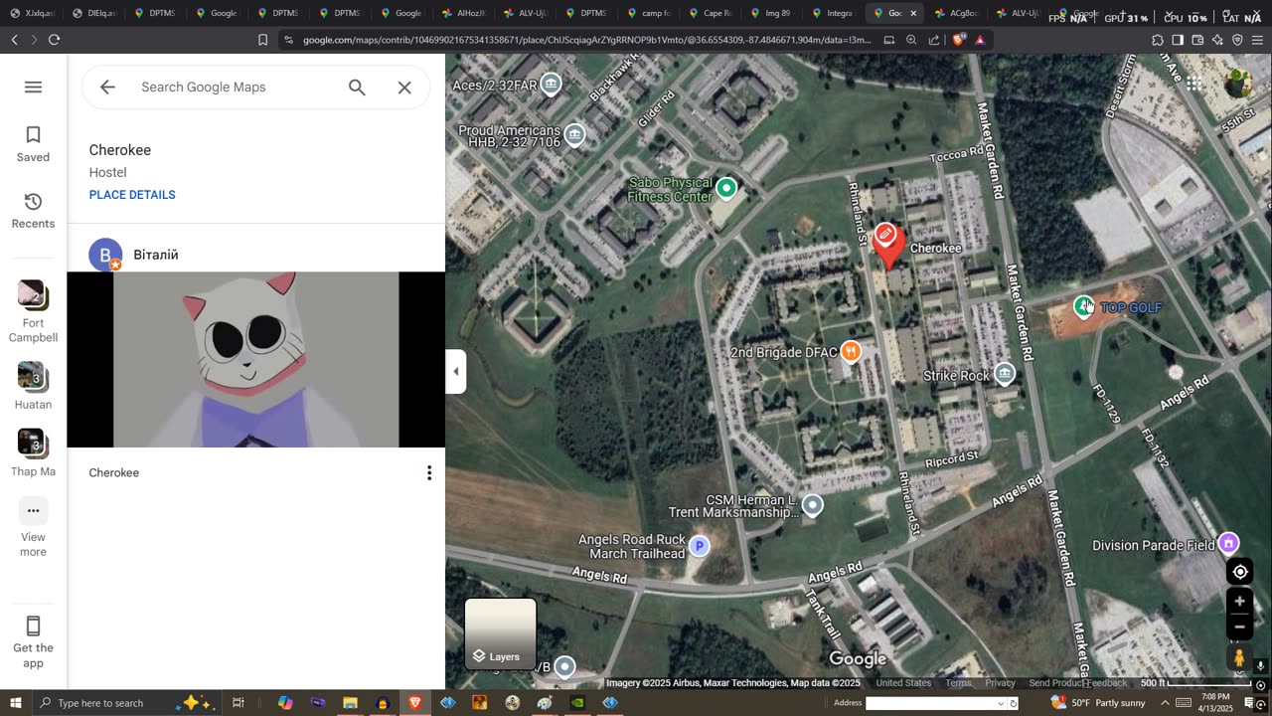Reload the page in browser
The width and height of the screenshot is (1272, 716).
tap(54, 40)
